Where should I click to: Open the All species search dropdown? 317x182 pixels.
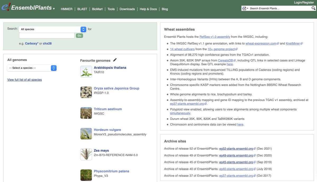point(53,29)
